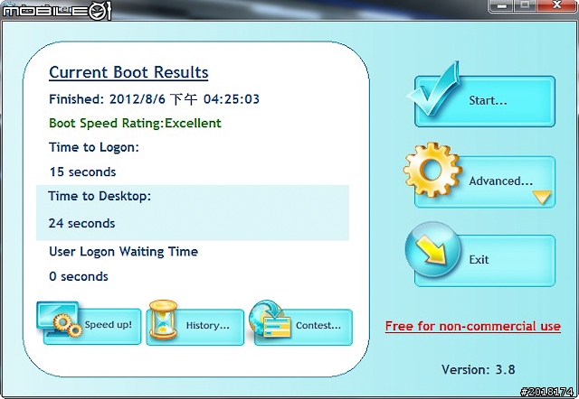
Task: Select the Finished 2012/8/6 timestamp text
Action: tap(155, 99)
